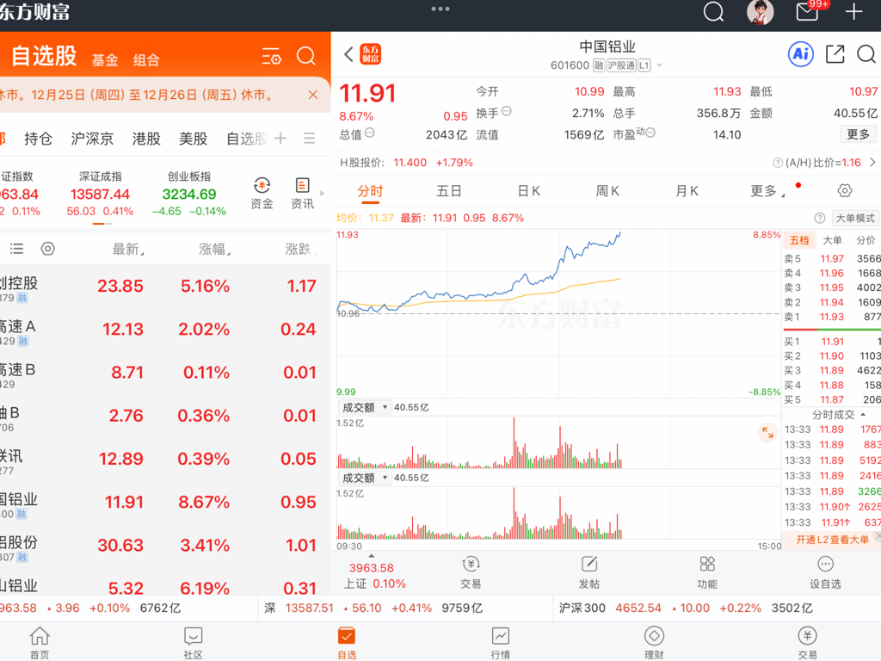Screen dimensions: 881x661
Task: Open the 深证成指 index card
Action: [100, 194]
